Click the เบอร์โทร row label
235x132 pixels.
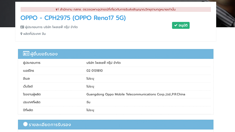click(28, 71)
